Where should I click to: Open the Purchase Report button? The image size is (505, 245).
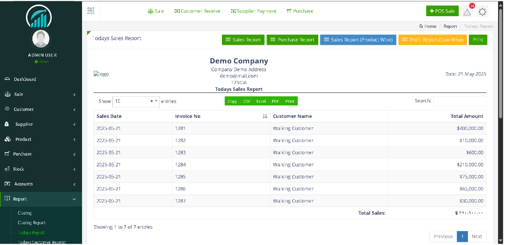292,40
